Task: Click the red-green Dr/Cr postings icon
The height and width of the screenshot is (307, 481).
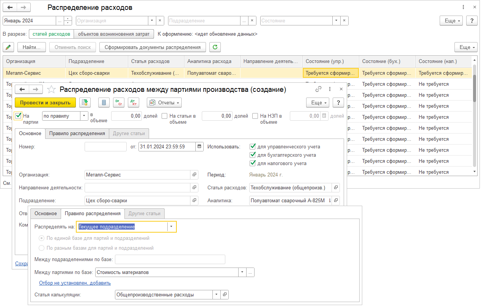Action: pyautogui.click(x=118, y=102)
